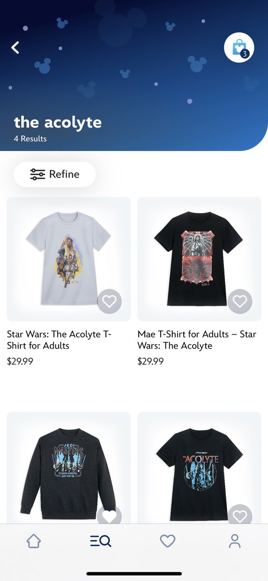The height and width of the screenshot is (581, 268).
Task: Open the account profile tab icon
Action: [235, 541]
